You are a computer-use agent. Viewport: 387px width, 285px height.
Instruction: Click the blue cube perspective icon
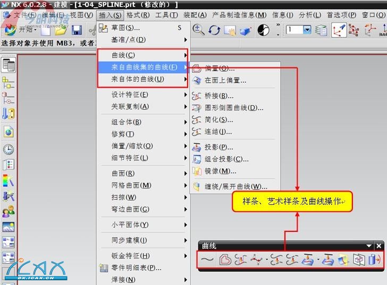[246, 31]
